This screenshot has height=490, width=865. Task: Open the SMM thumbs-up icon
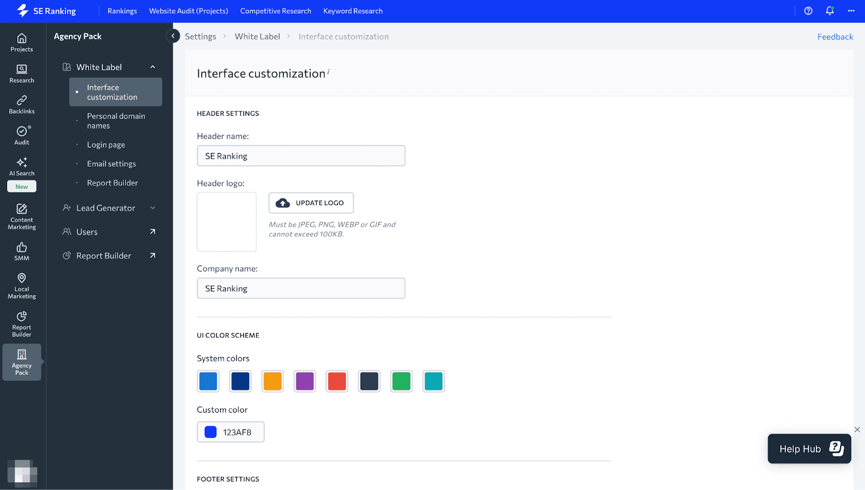[x=22, y=251]
